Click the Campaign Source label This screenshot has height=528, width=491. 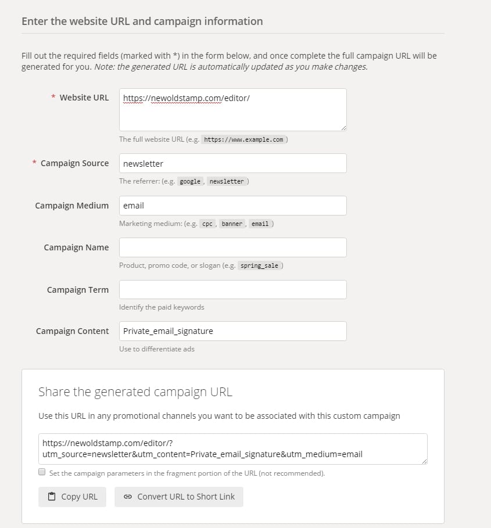(74, 163)
